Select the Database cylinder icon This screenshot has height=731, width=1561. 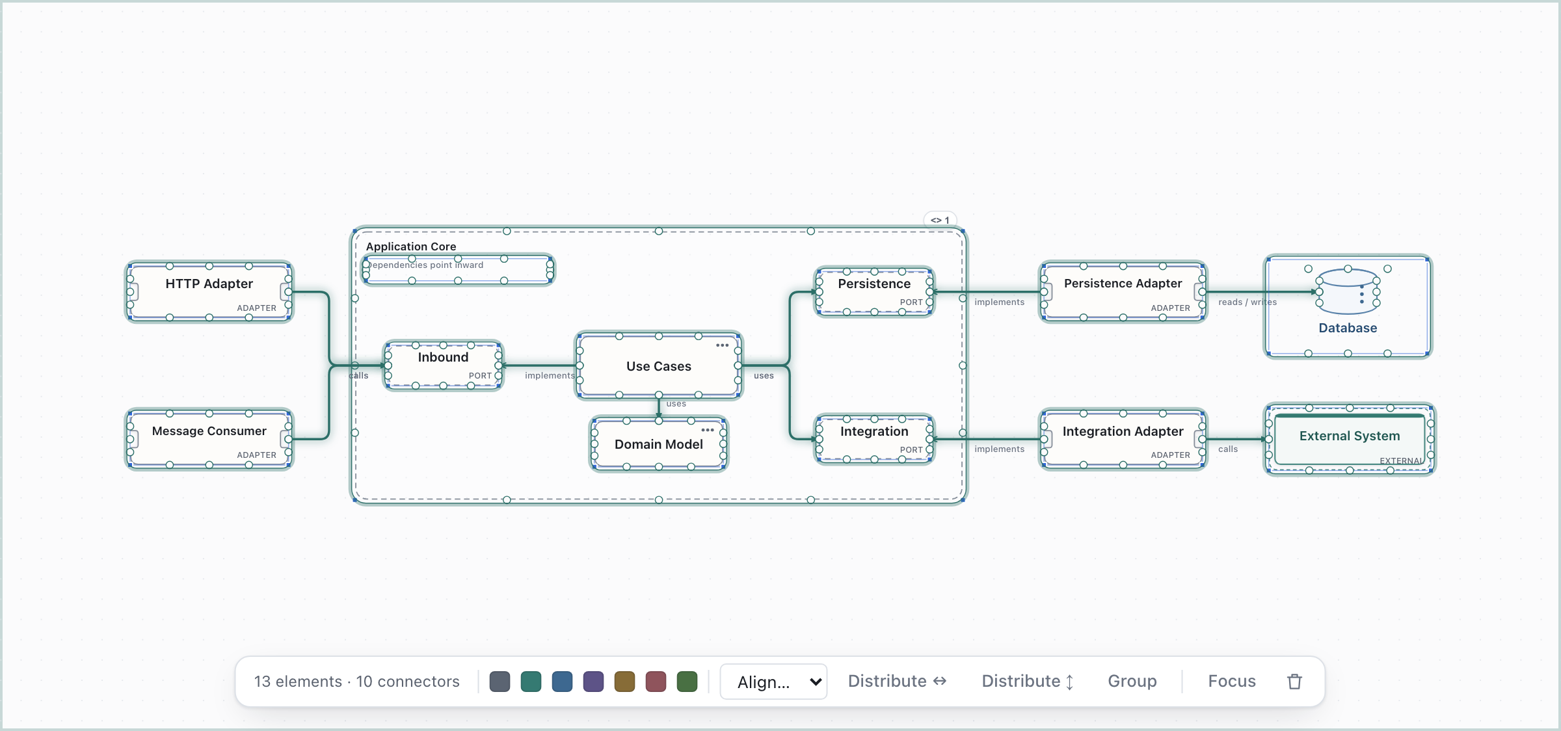(x=1348, y=292)
